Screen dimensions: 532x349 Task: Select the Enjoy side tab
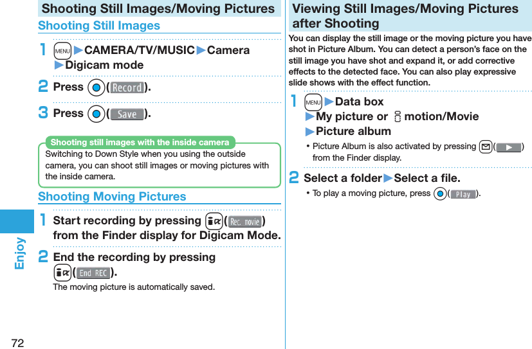pos(17,252)
